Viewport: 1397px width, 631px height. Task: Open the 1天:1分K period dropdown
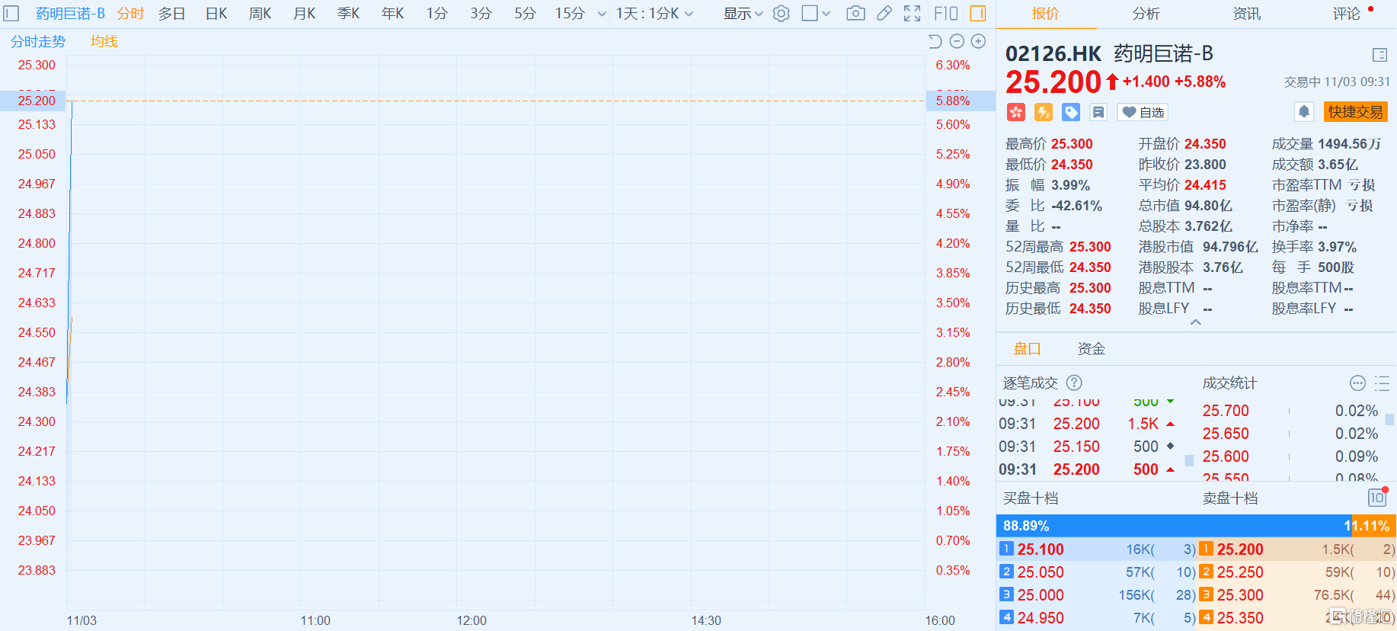[654, 14]
